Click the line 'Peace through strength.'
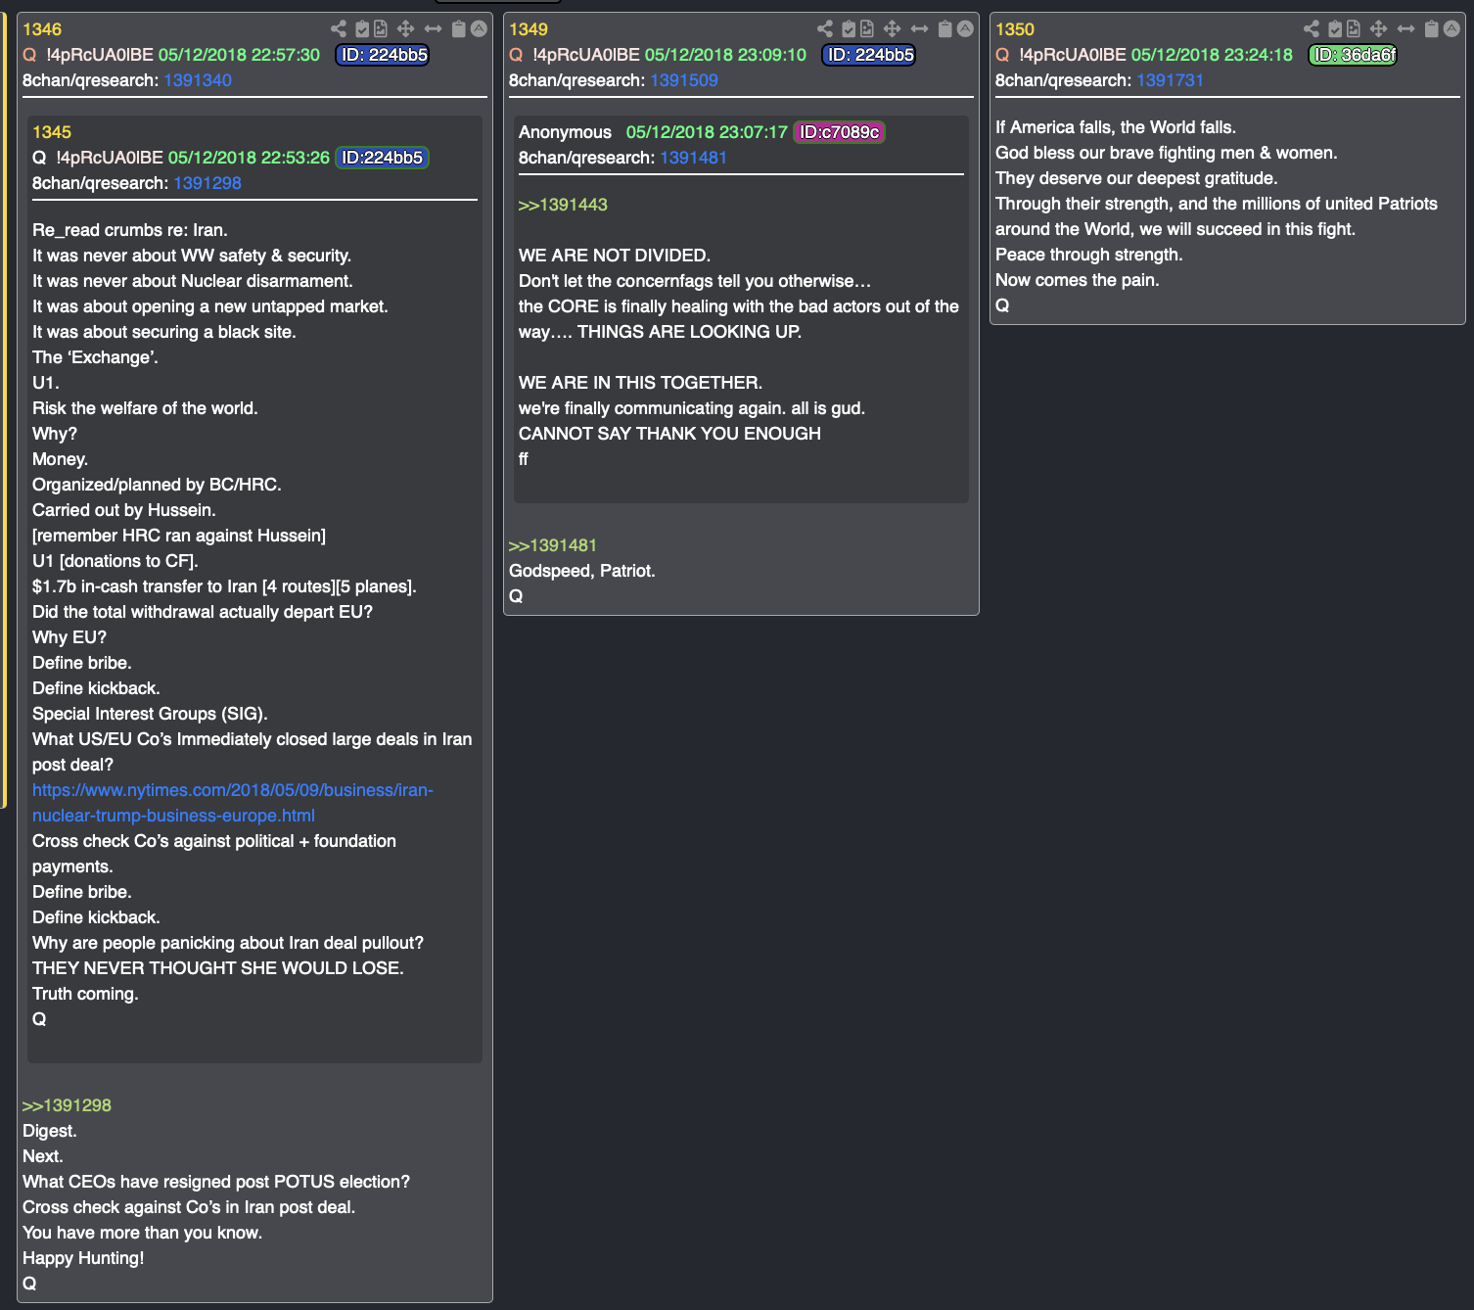Image resolution: width=1474 pixels, height=1310 pixels. coord(1089,255)
